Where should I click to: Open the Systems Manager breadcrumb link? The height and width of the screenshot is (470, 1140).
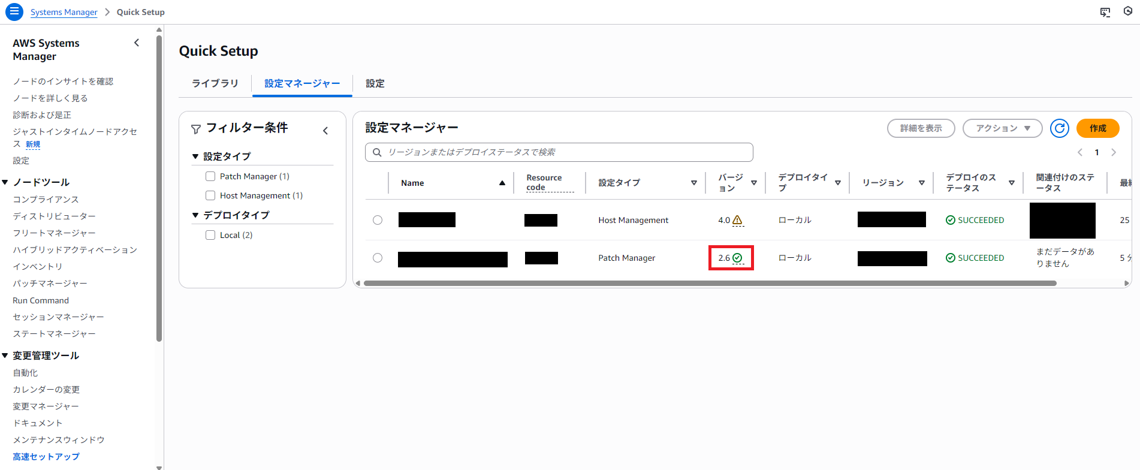point(64,12)
